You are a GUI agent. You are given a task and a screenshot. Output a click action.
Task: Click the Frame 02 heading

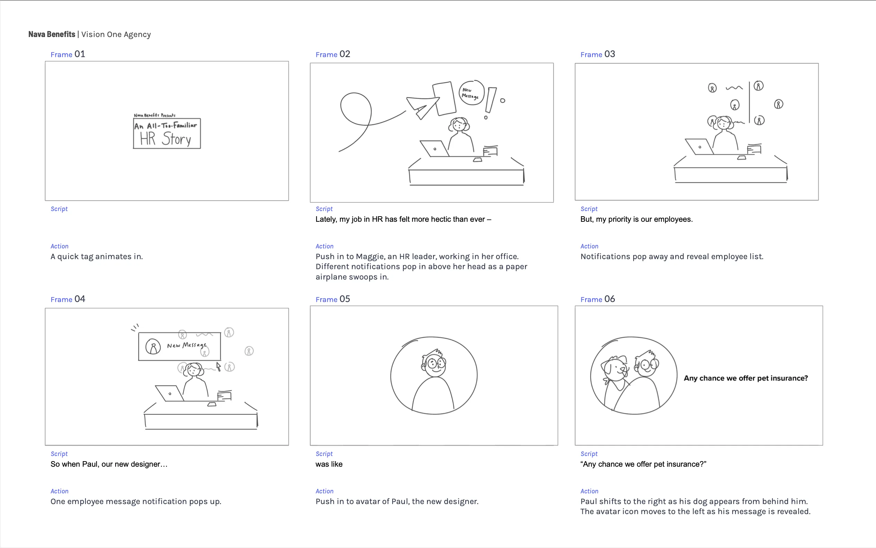pos(333,54)
